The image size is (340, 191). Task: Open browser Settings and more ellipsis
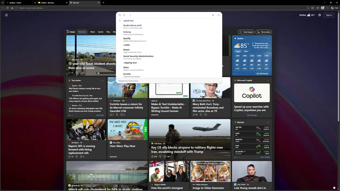pos(328,8)
